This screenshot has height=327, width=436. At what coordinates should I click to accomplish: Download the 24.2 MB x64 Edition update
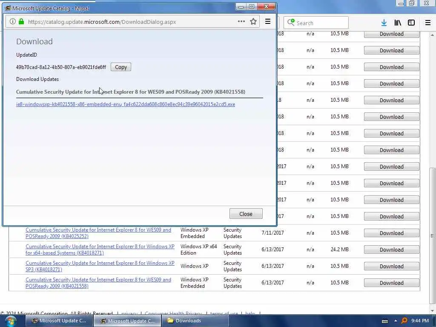click(x=392, y=250)
